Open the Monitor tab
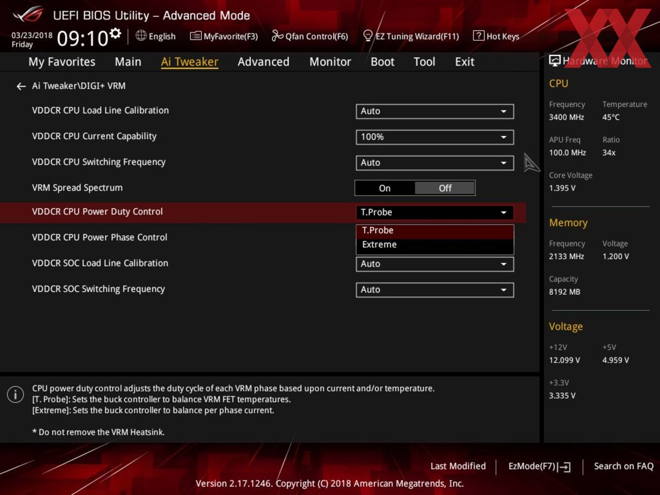The width and height of the screenshot is (660, 495). click(330, 62)
